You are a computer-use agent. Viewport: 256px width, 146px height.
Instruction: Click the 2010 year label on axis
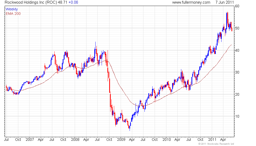tap(167, 140)
